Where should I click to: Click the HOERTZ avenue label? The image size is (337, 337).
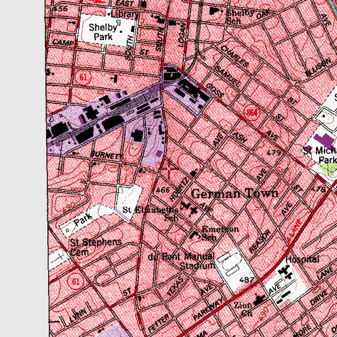[x=180, y=190]
